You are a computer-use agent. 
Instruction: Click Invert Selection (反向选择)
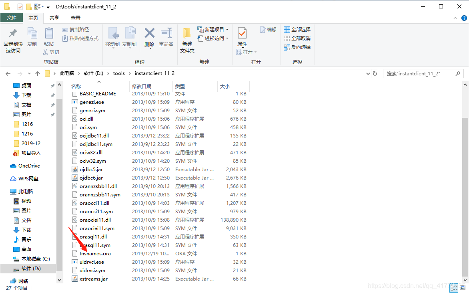click(297, 47)
